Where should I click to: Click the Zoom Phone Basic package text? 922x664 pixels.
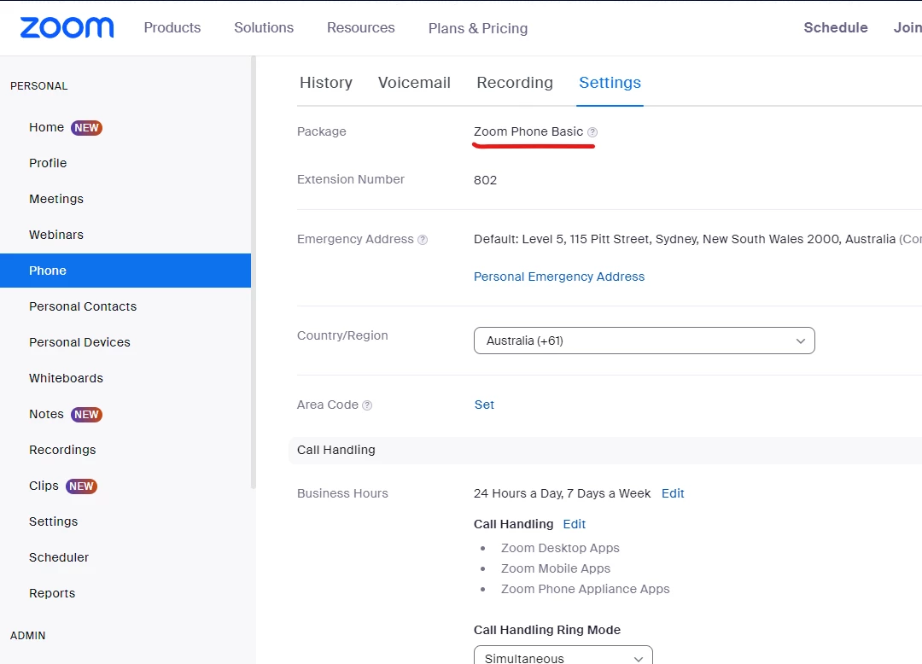pos(528,131)
